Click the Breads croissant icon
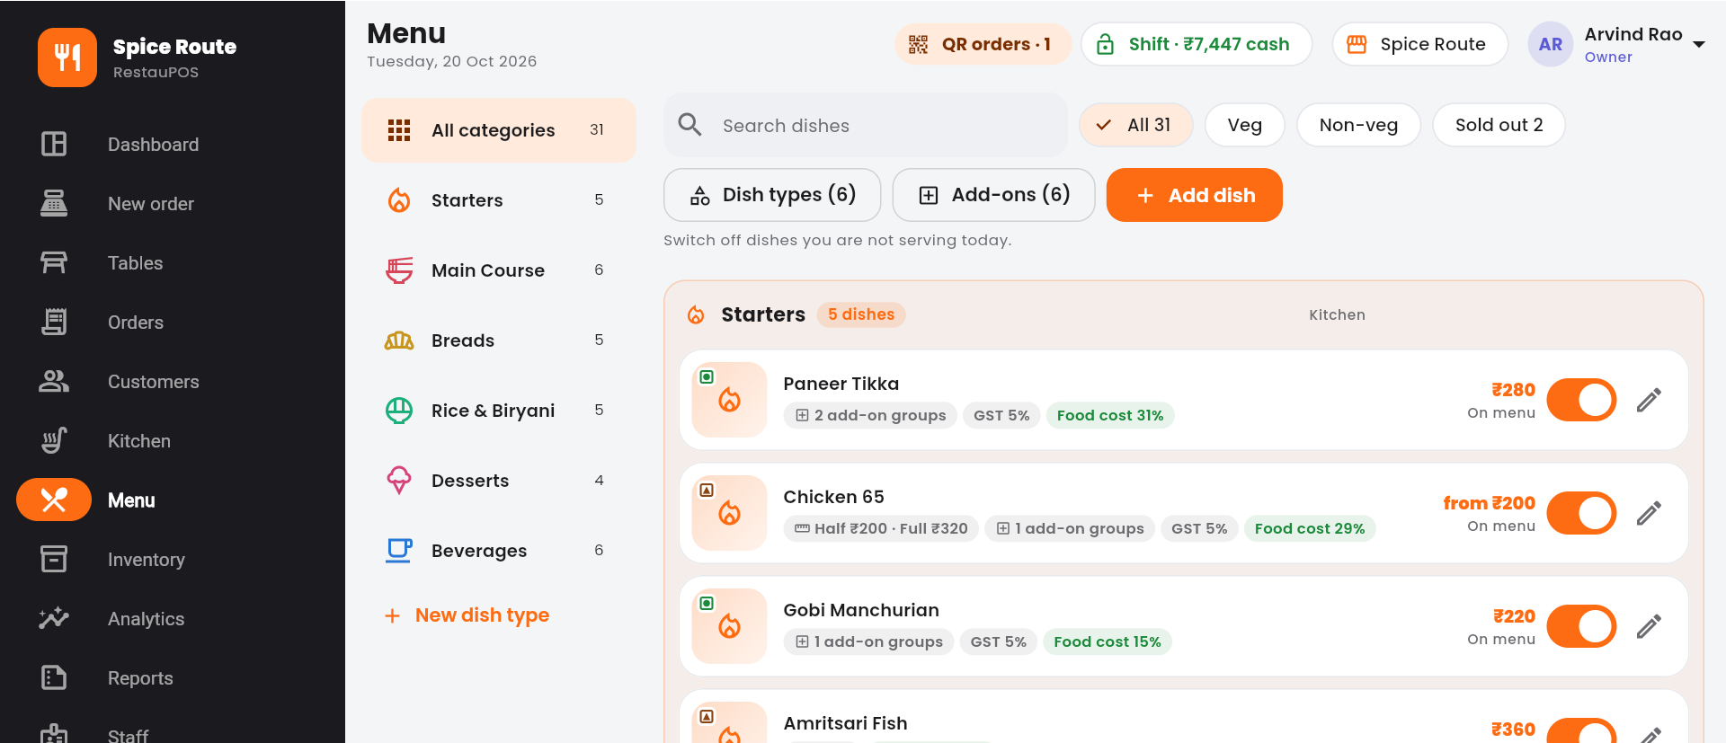Screen dimensions: 1726x743 coord(399,341)
